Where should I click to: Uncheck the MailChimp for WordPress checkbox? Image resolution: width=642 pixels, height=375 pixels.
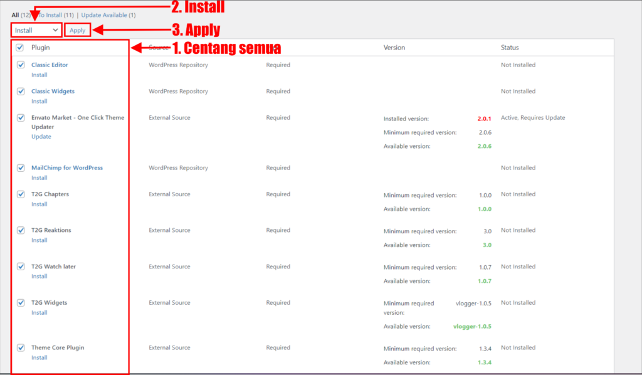coord(21,167)
